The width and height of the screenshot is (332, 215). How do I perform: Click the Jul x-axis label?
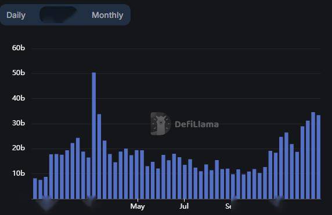click(x=184, y=206)
